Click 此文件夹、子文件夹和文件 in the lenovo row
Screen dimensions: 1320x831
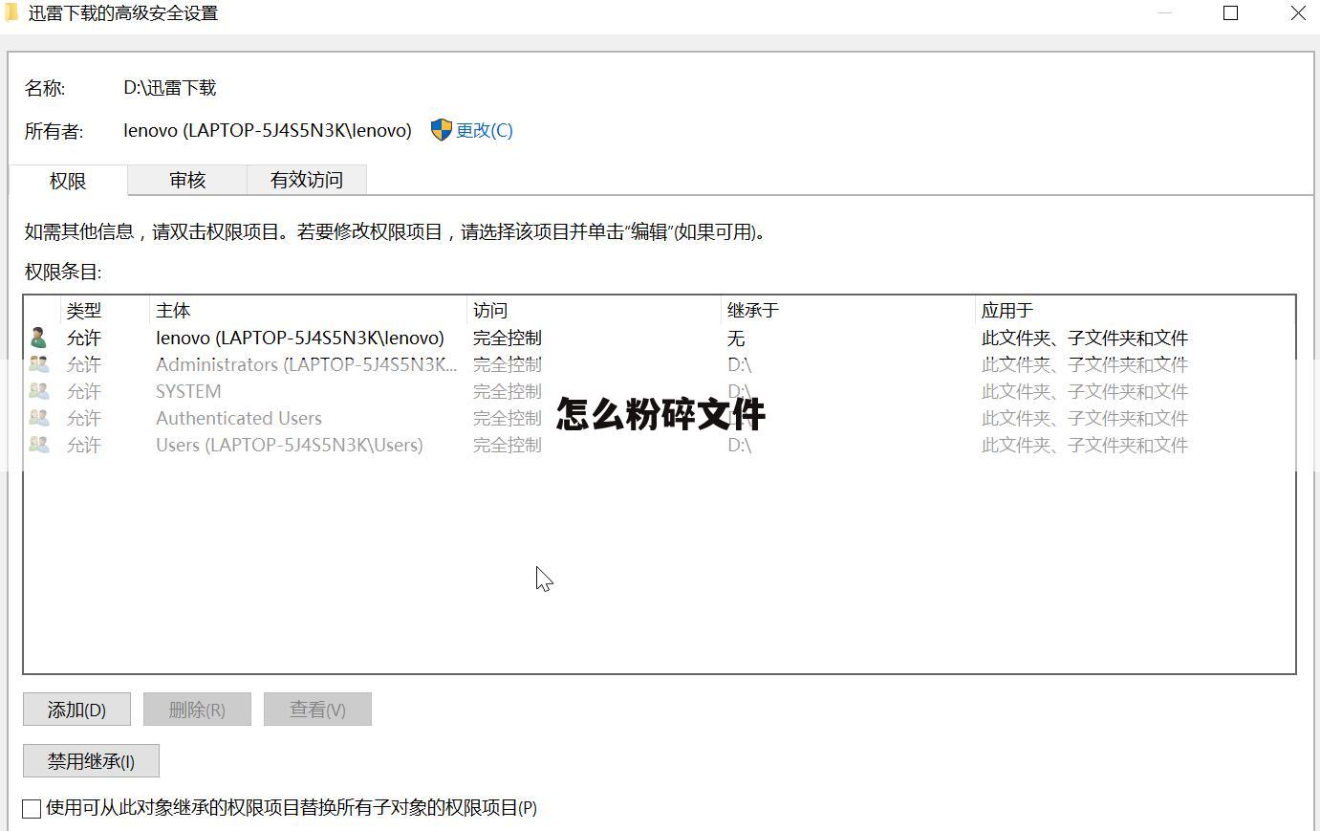click(x=1085, y=338)
